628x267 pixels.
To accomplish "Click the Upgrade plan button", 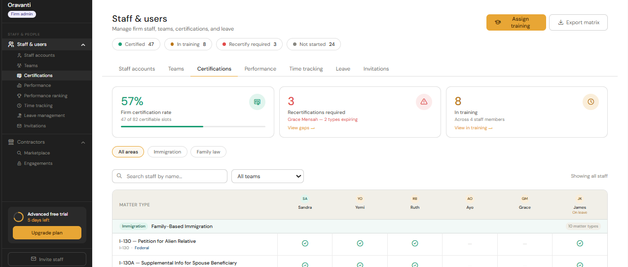I will pos(47,233).
